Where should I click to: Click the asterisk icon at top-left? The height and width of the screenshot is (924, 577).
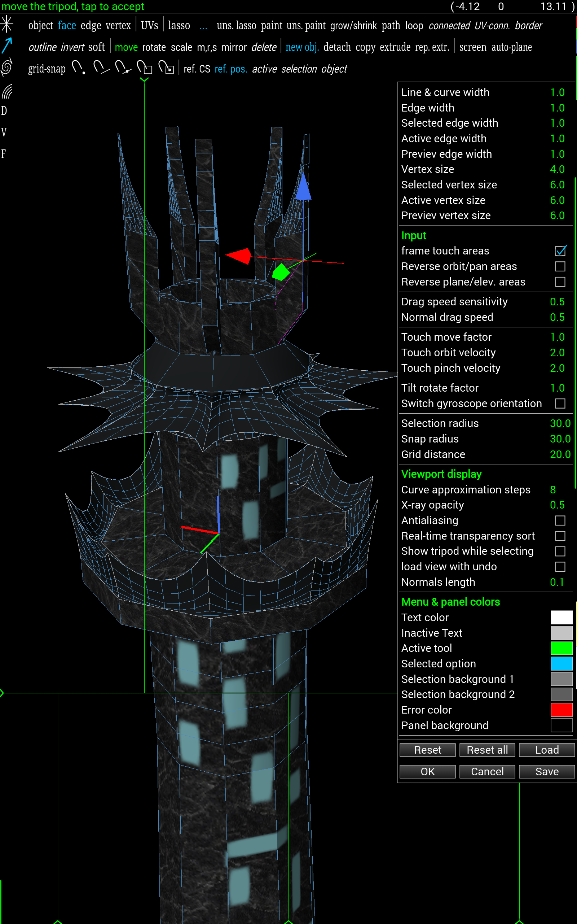tap(7, 25)
